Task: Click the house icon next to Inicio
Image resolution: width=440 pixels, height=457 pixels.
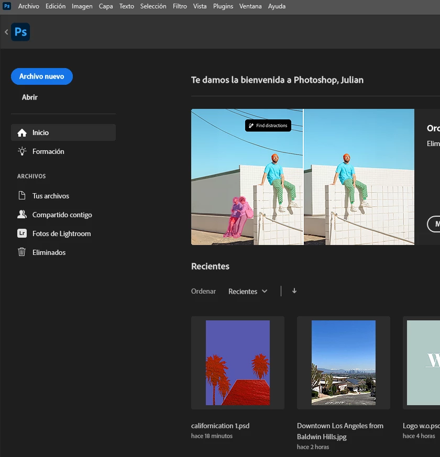Action: (x=22, y=132)
